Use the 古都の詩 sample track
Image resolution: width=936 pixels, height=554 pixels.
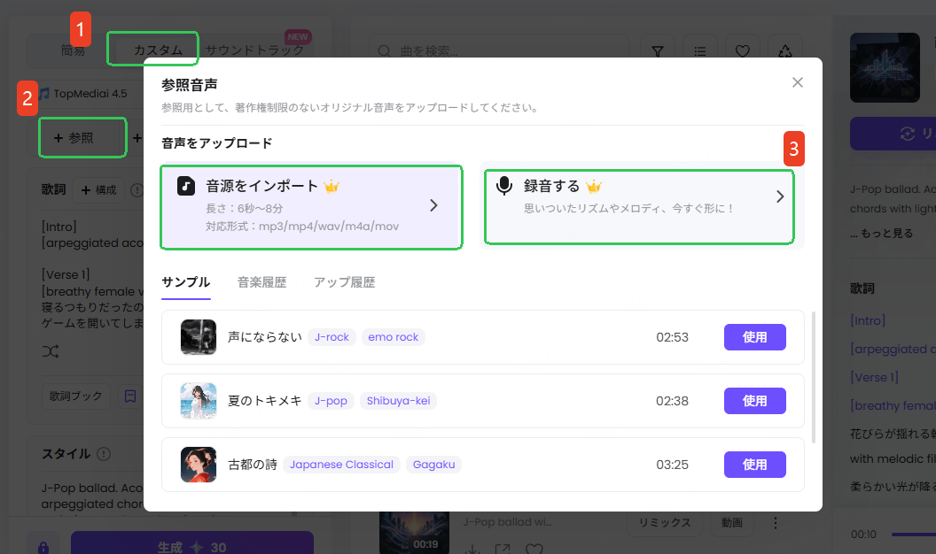tap(754, 465)
